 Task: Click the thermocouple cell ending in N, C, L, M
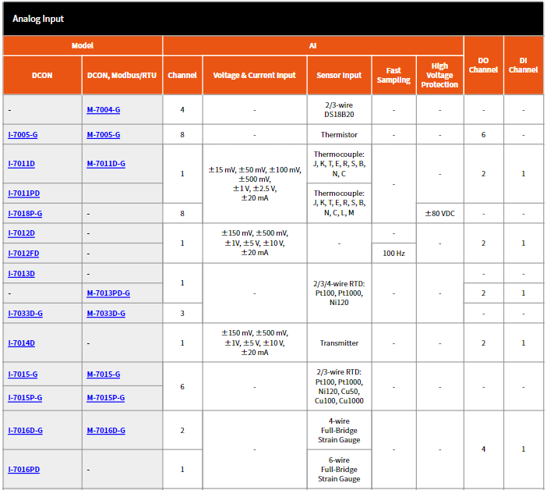339,204
